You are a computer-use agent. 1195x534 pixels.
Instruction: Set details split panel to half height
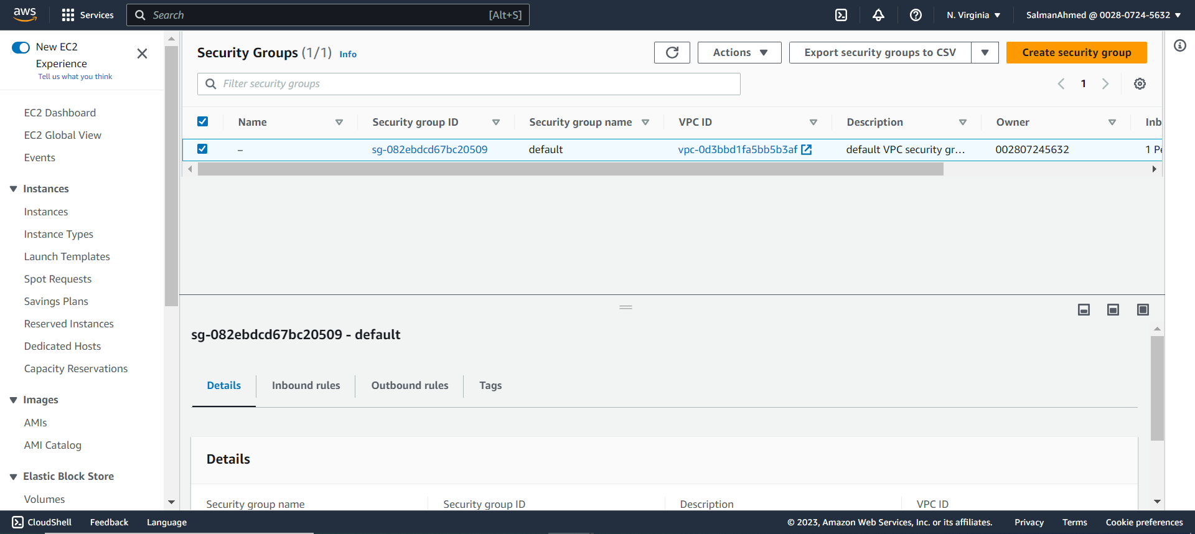point(1113,309)
